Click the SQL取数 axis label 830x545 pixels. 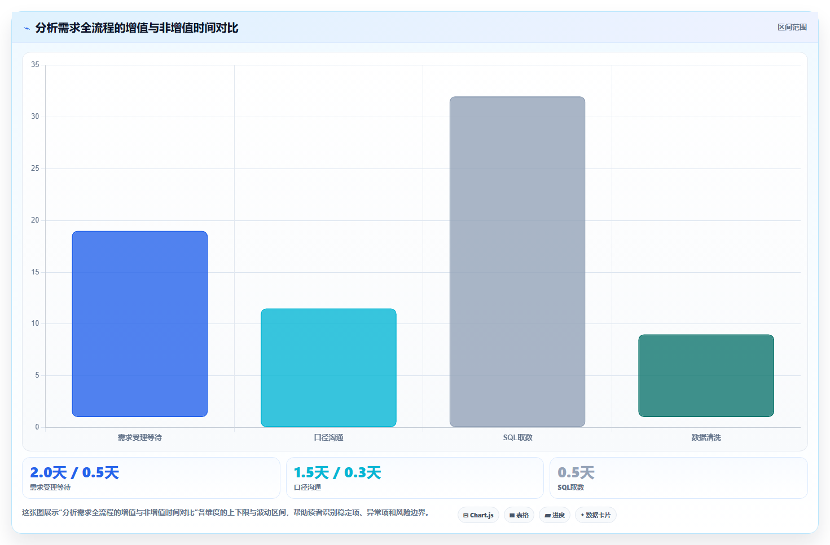coord(517,437)
